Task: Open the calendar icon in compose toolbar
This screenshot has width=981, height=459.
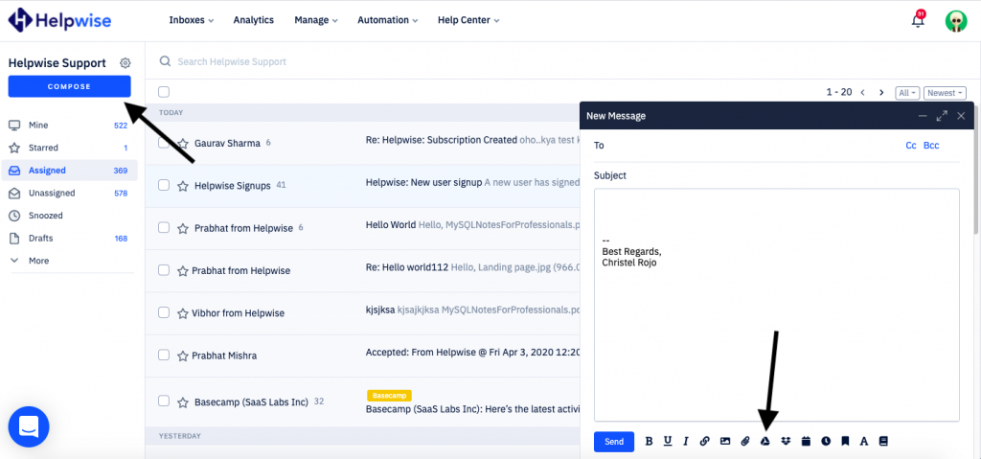Action: [x=806, y=442]
